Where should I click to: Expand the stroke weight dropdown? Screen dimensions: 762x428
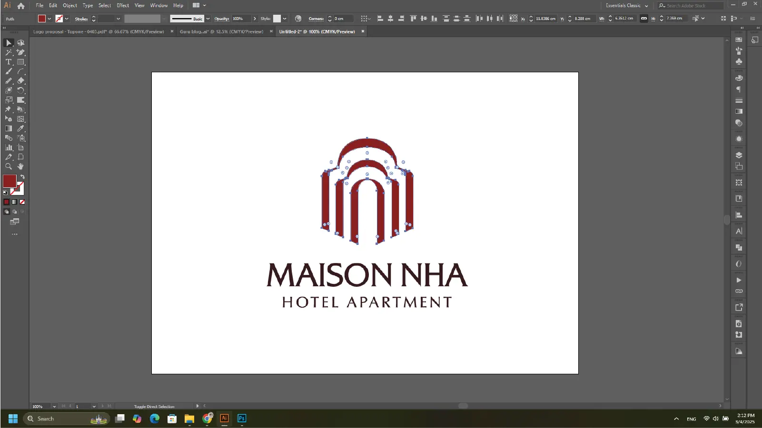click(118, 19)
